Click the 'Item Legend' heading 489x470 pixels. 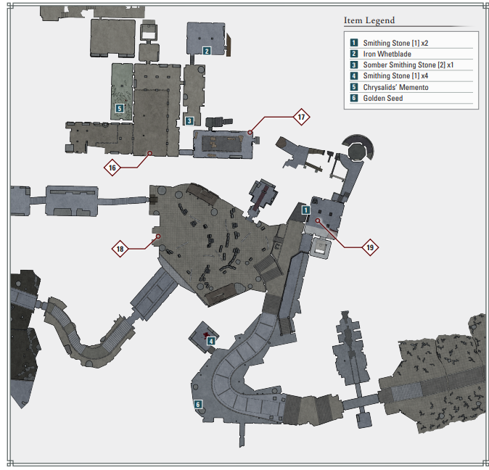[369, 20]
